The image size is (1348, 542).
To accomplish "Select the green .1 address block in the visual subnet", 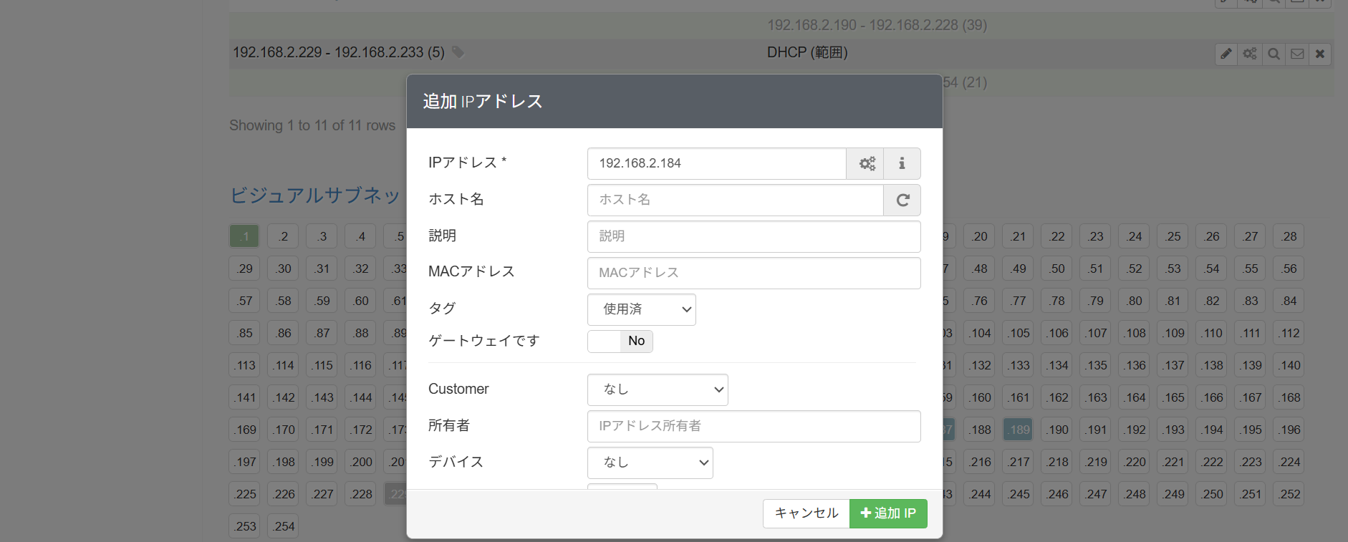I will pos(244,236).
